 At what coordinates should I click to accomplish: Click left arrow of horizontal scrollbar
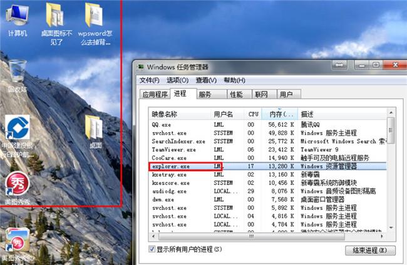pos(153,236)
